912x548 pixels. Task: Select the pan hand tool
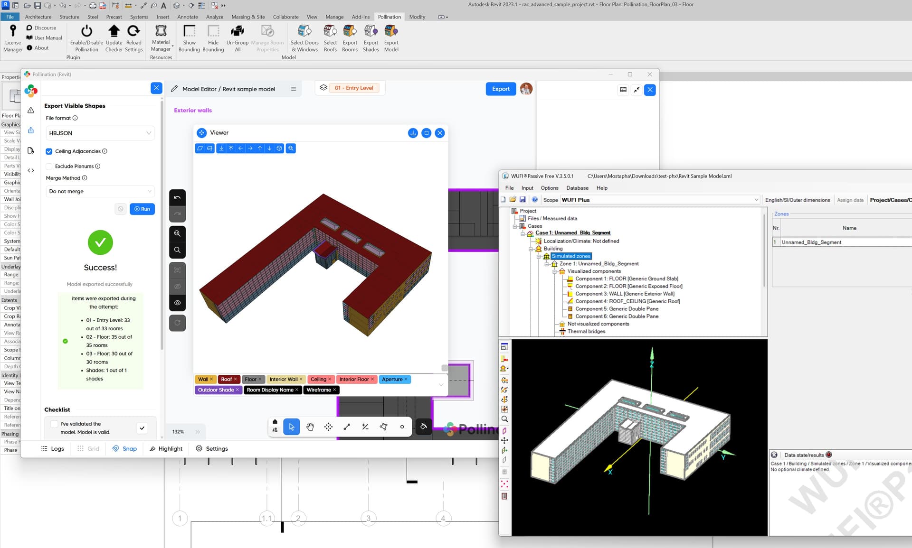310,427
